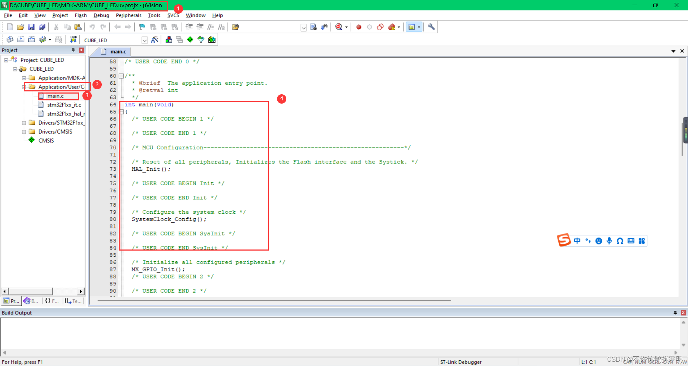The image size is (688, 366).
Task: Toggle Sogou input Chinese/English mode
Action: click(x=577, y=241)
